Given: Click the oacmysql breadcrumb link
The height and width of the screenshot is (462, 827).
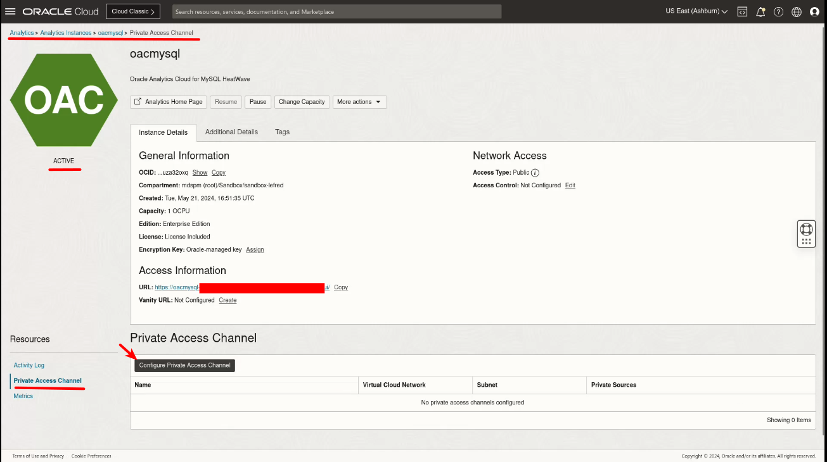Looking at the screenshot, I should pos(110,33).
